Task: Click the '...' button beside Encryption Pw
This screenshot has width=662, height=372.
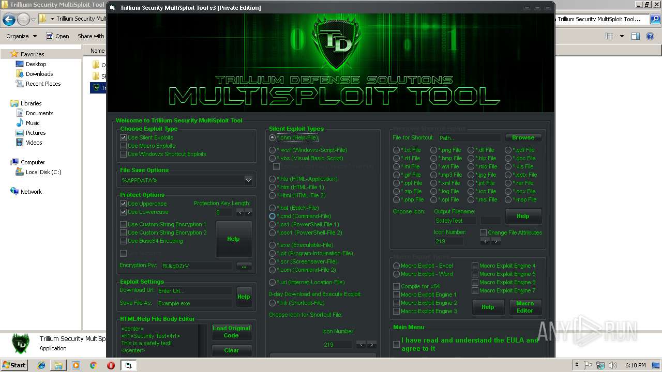Action: 244,266
